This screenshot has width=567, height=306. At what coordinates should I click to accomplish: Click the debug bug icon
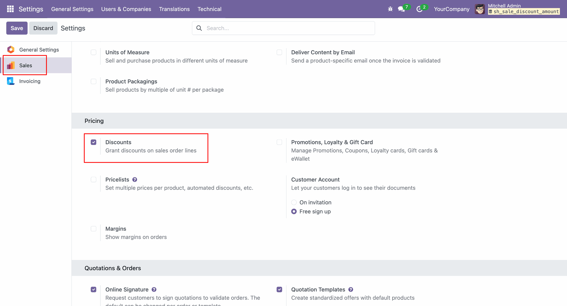click(390, 9)
